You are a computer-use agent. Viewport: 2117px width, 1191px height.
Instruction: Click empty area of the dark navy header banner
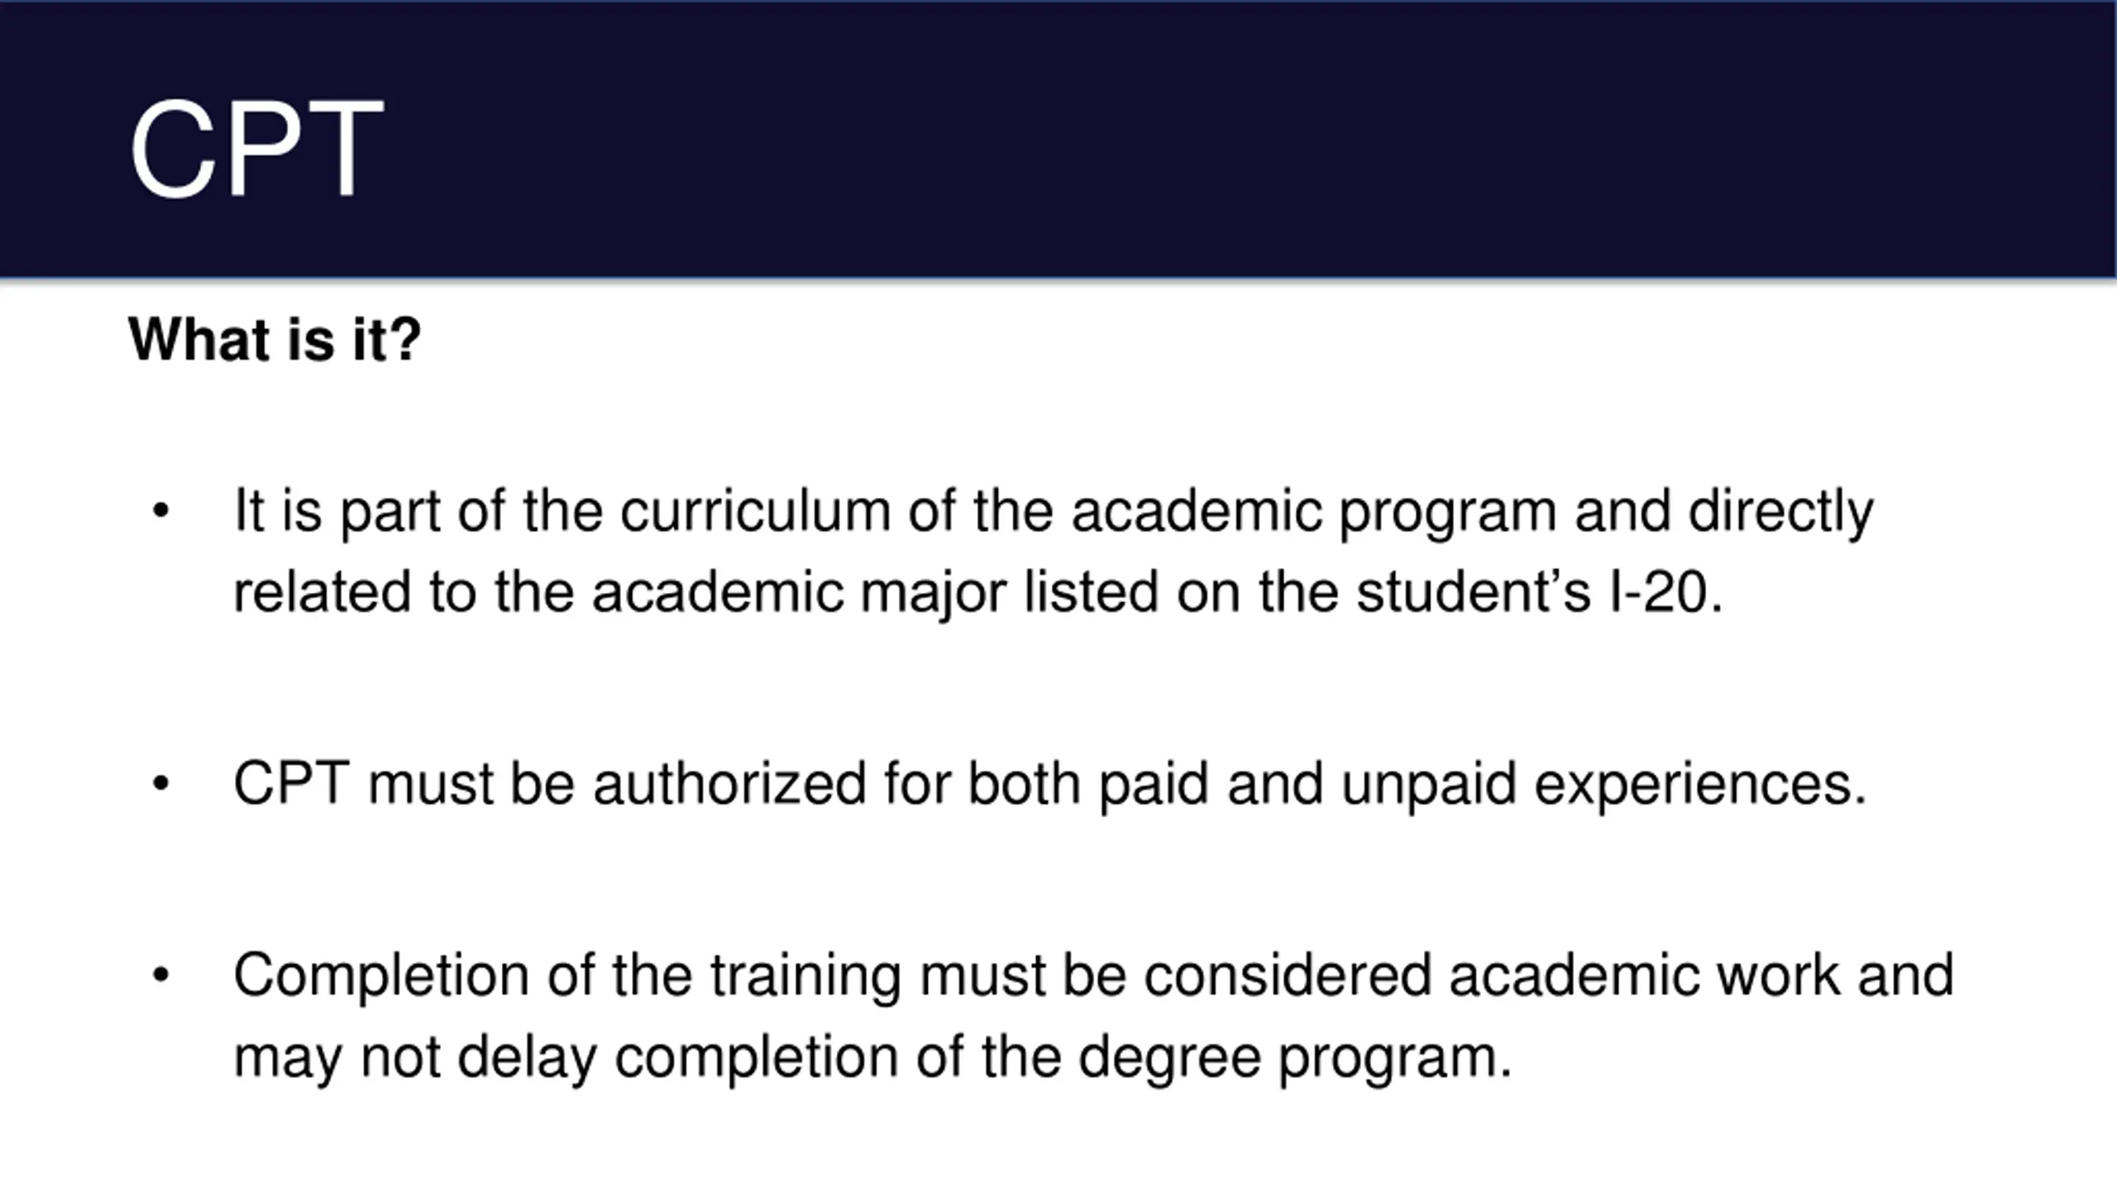point(1240,141)
